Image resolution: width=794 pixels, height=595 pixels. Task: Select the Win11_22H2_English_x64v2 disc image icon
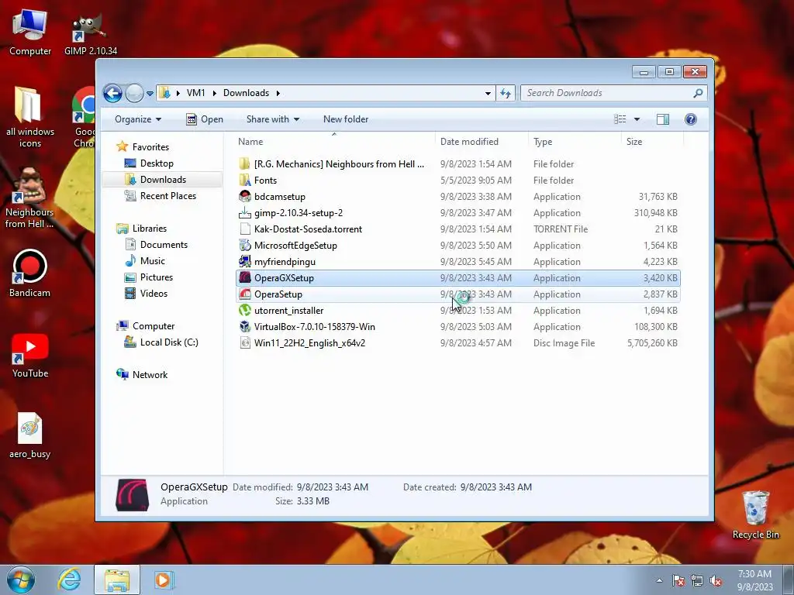(245, 342)
